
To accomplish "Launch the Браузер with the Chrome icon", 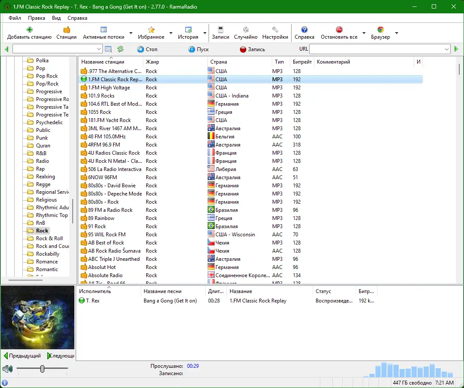I will point(380,30).
